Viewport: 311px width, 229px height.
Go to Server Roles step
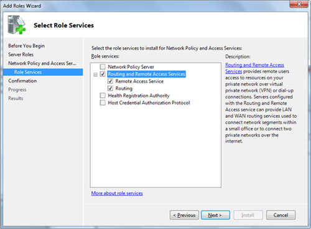click(x=21, y=55)
